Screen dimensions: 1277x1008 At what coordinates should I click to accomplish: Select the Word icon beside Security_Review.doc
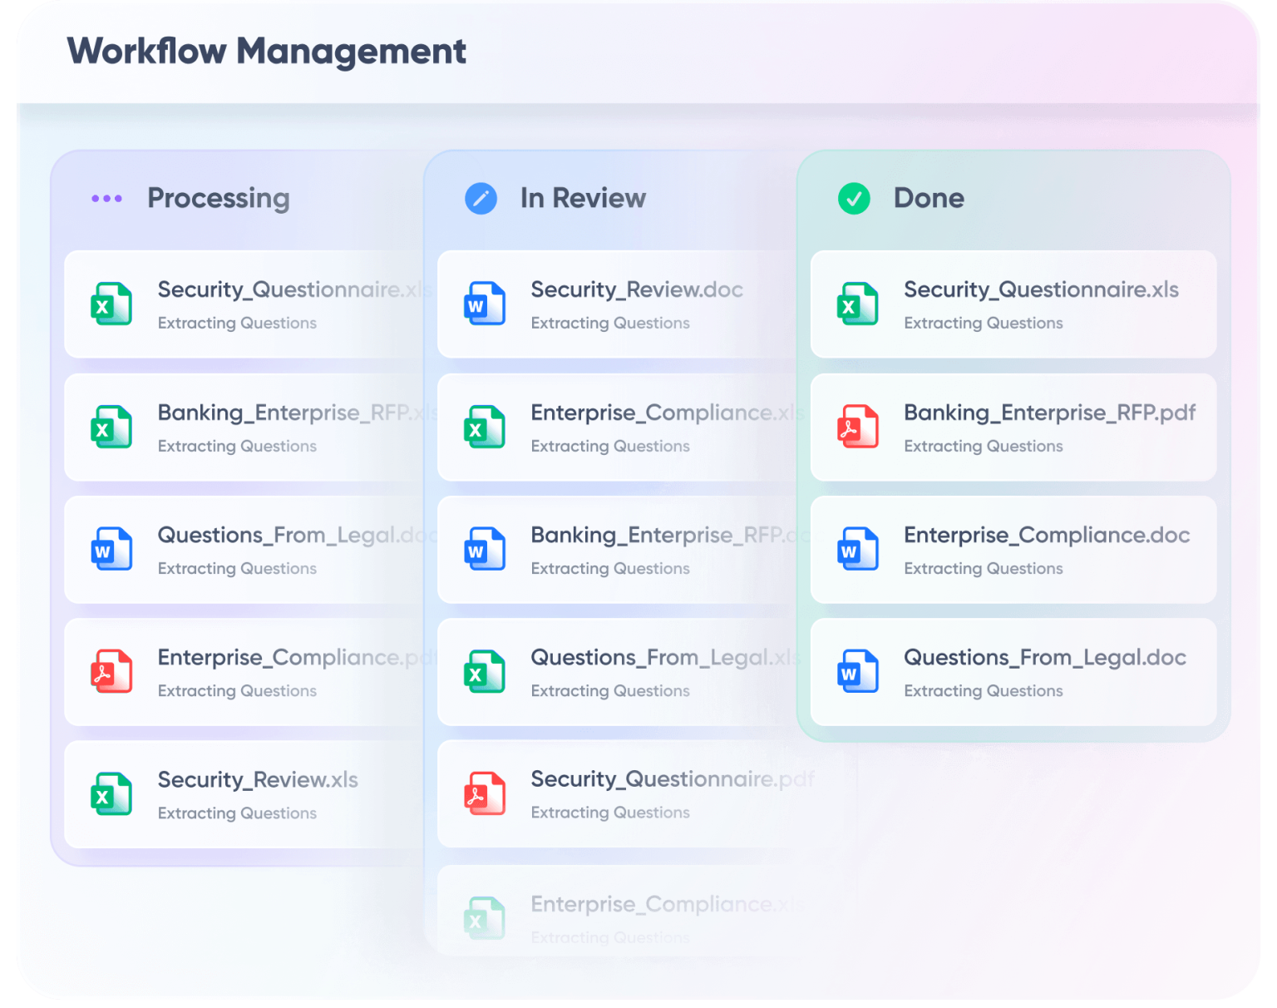coord(485,304)
